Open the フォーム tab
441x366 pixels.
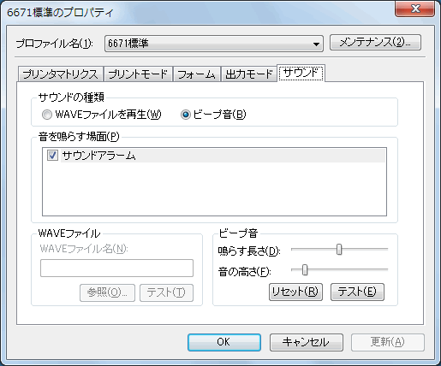[x=196, y=74]
